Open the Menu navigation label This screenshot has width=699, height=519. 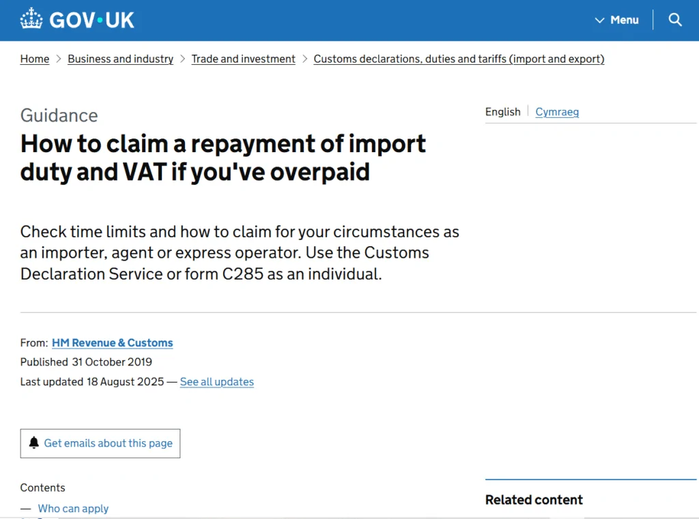tap(624, 20)
